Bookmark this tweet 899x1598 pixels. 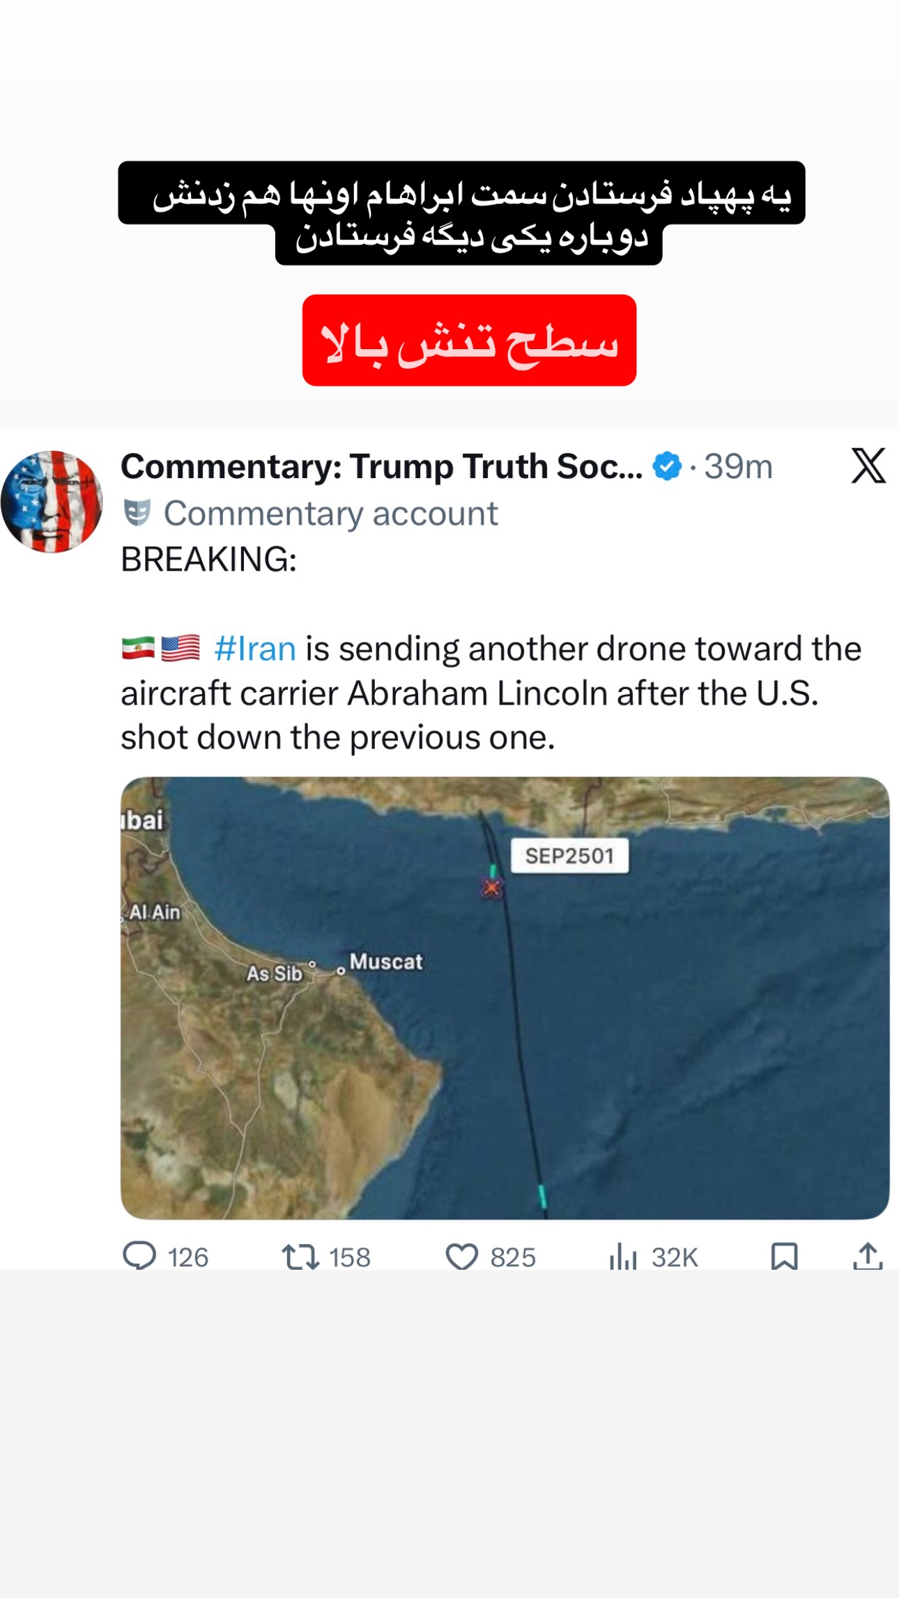[784, 1256]
